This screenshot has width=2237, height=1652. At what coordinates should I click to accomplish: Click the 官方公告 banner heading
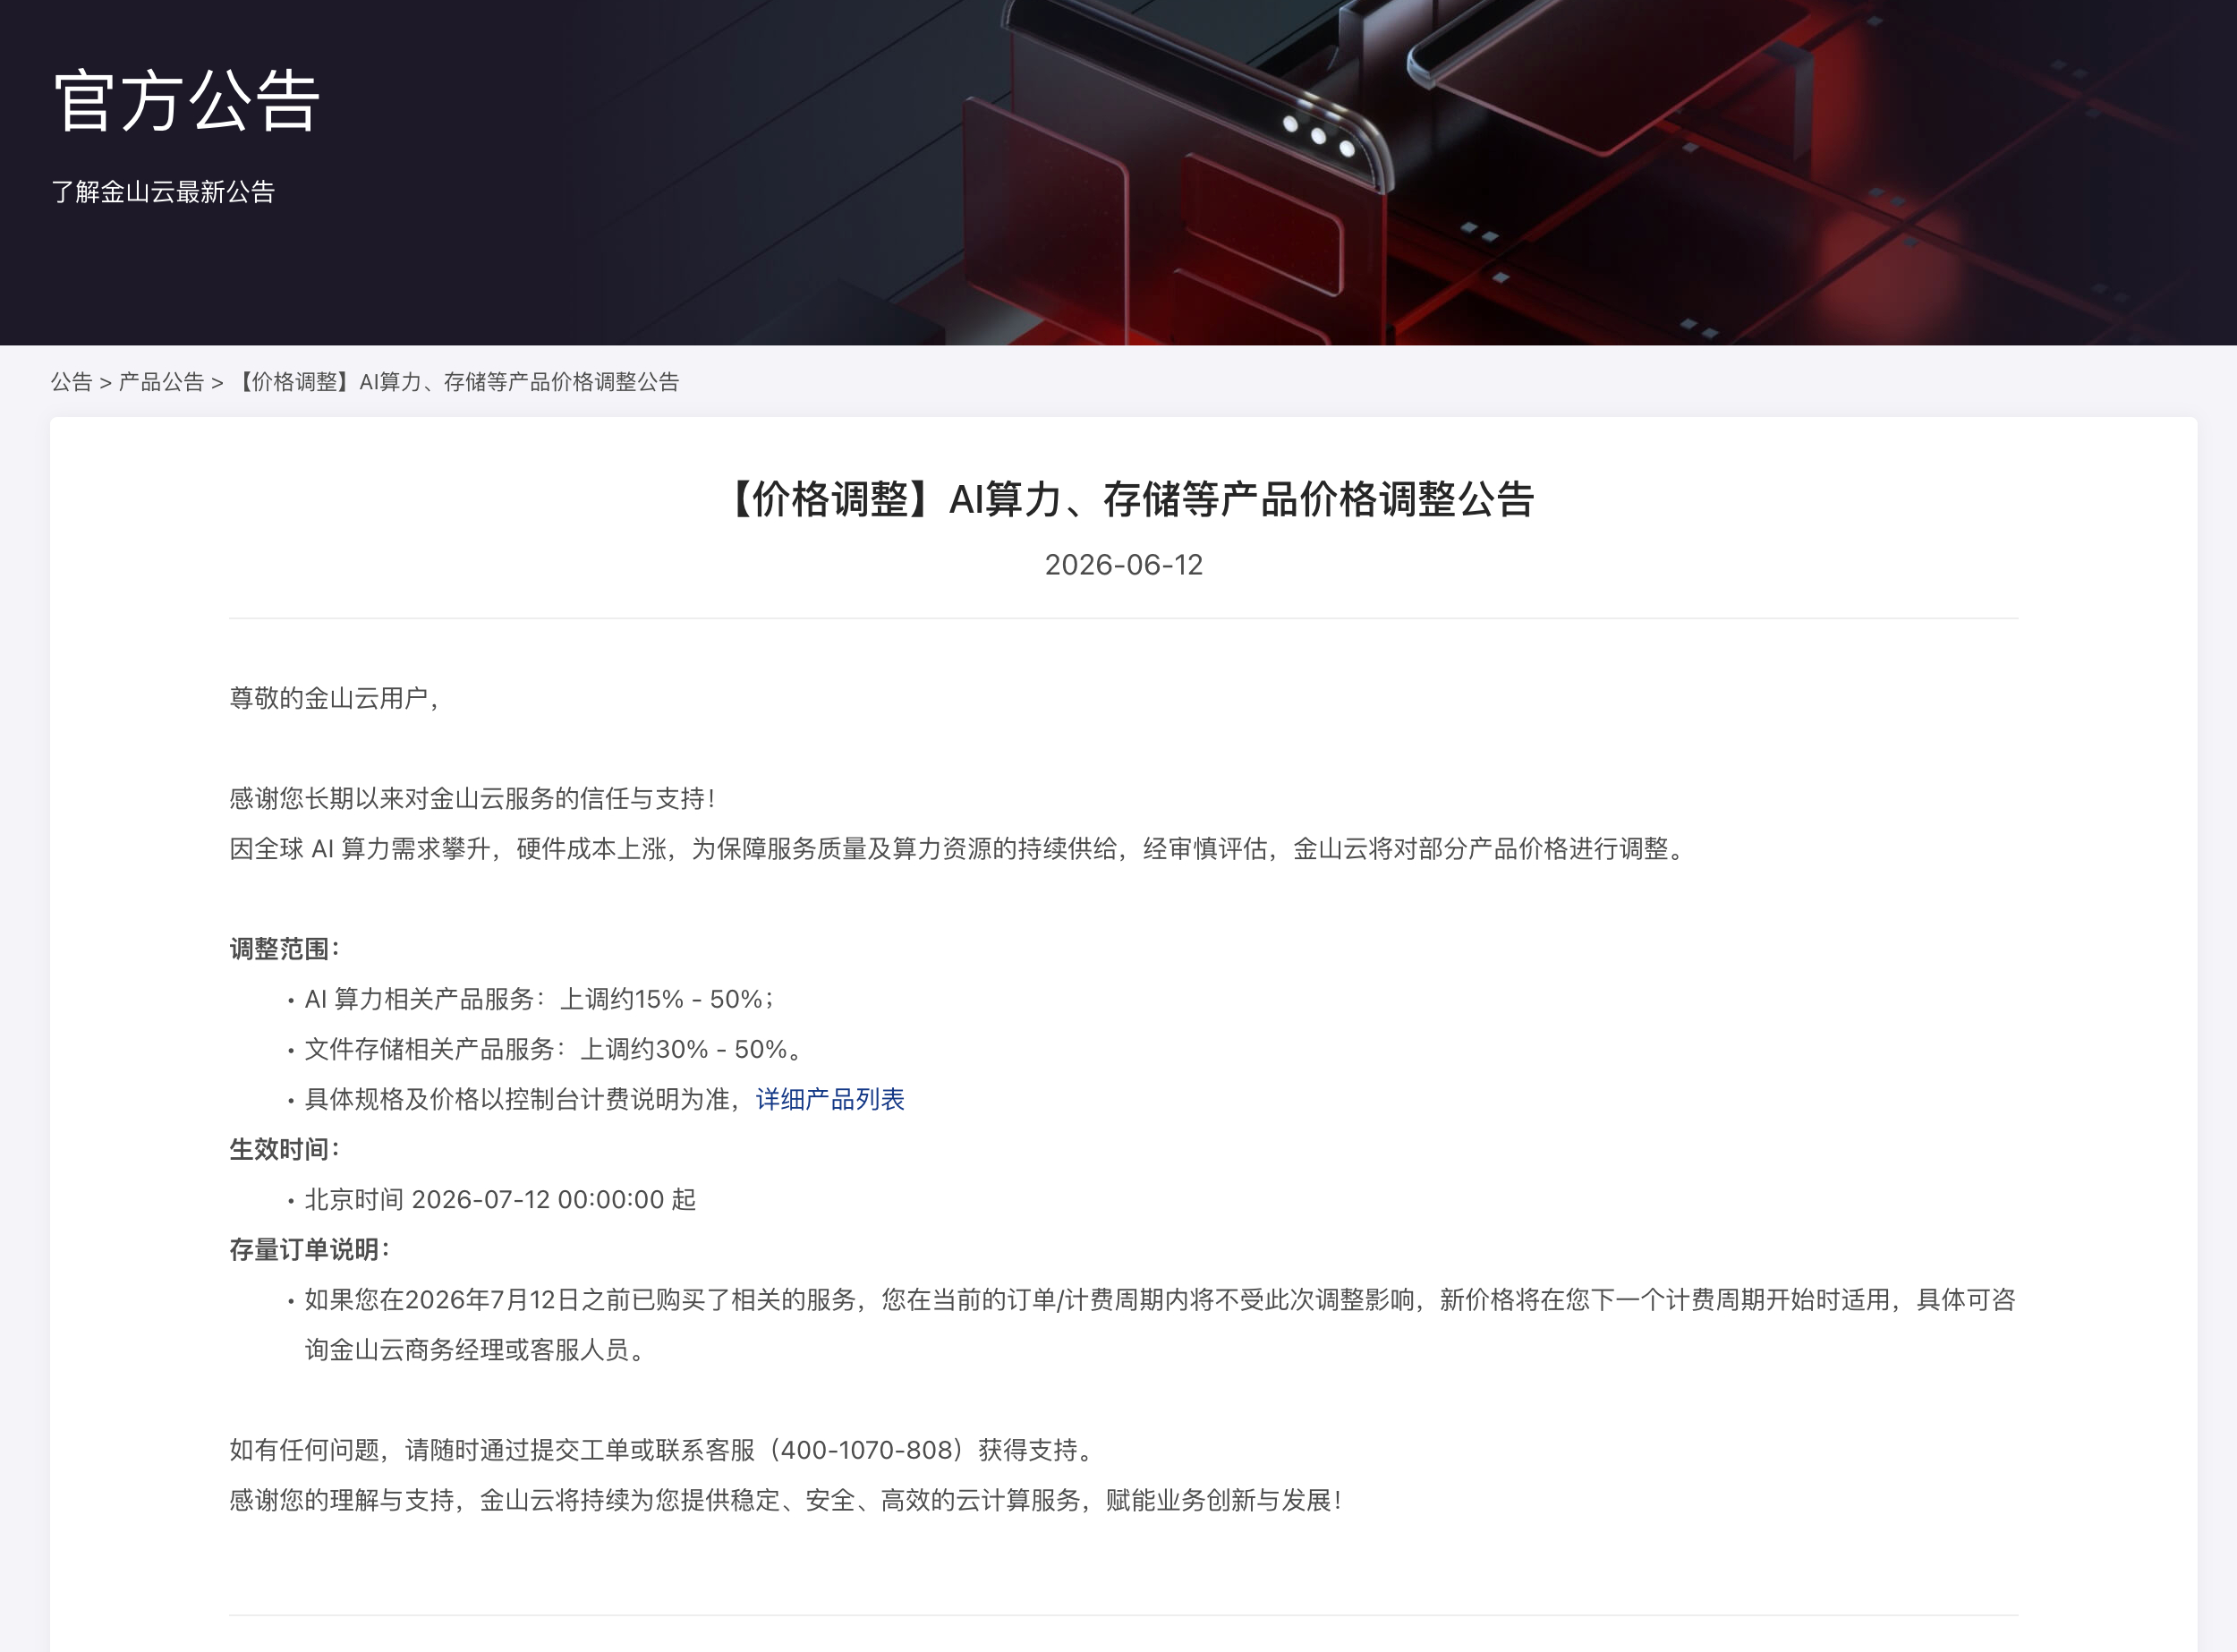pos(187,101)
